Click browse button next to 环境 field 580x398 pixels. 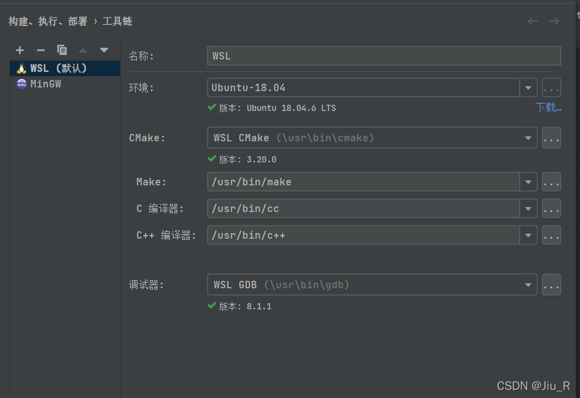[551, 88]
